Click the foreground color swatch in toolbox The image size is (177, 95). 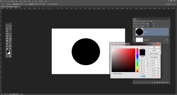tap(8, 51)
